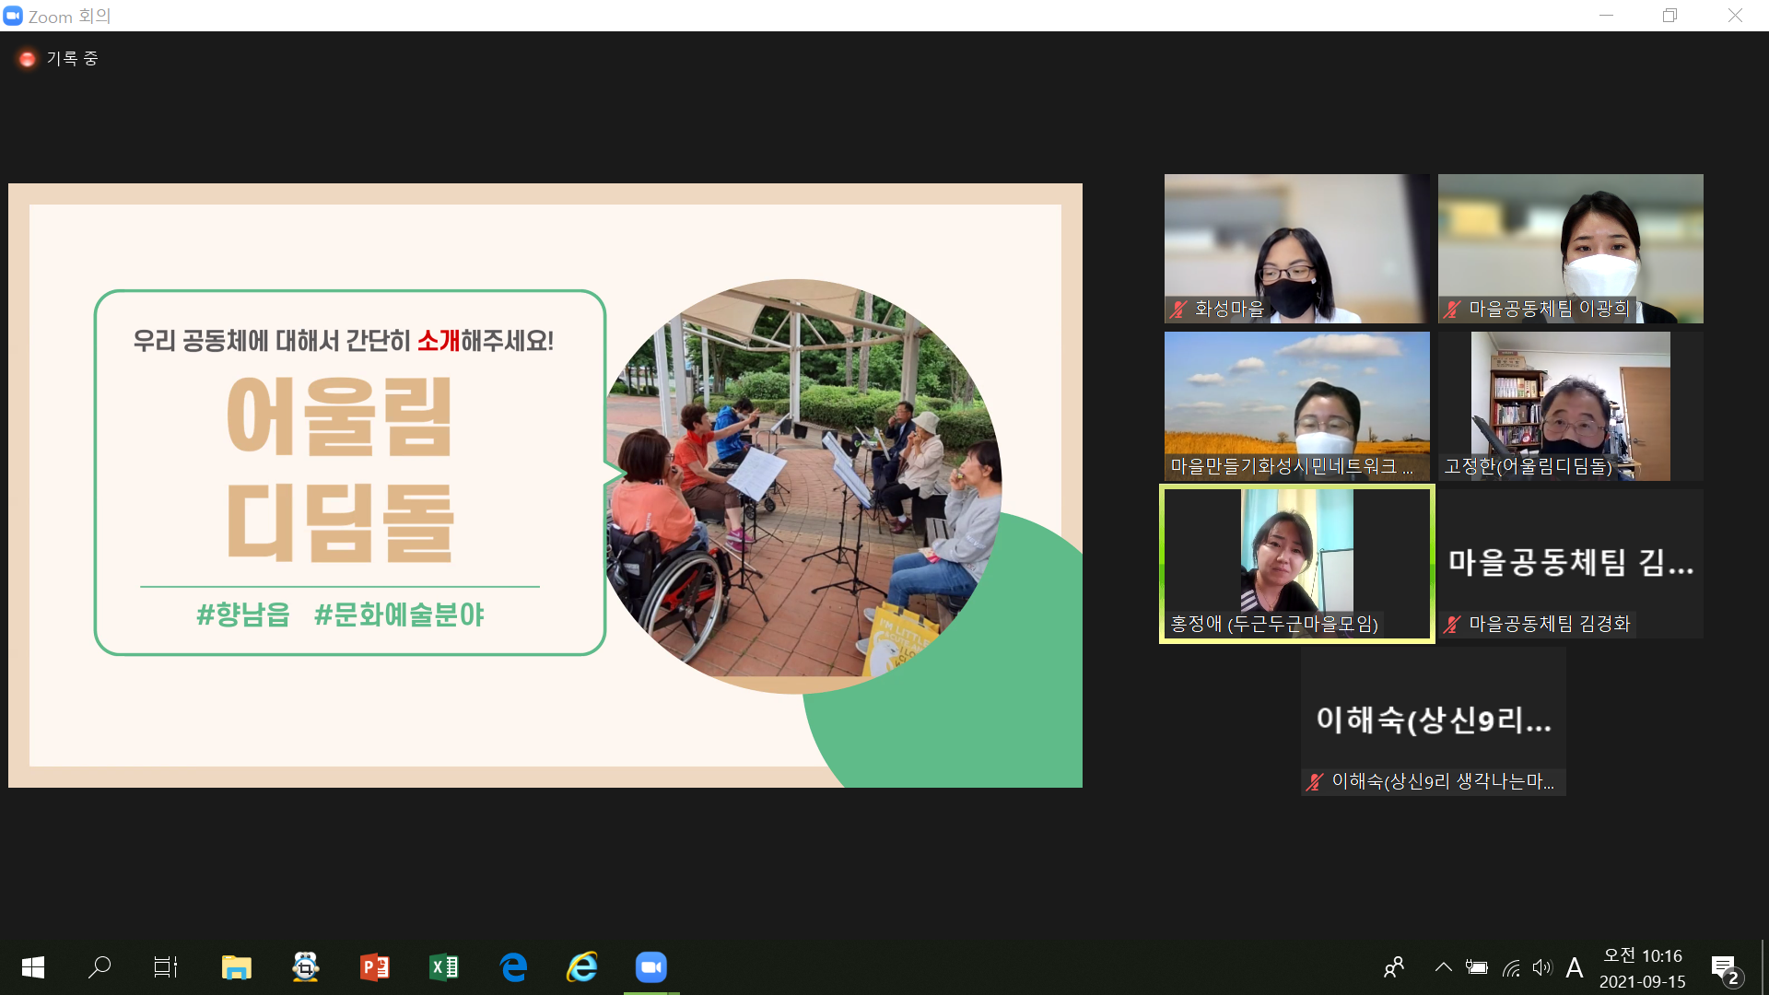Image resolution: width=1769 pixels, height=995 pixels.
Task: Select the 마을만들기화성시민네트워크 video tile
Action: 1296,406
